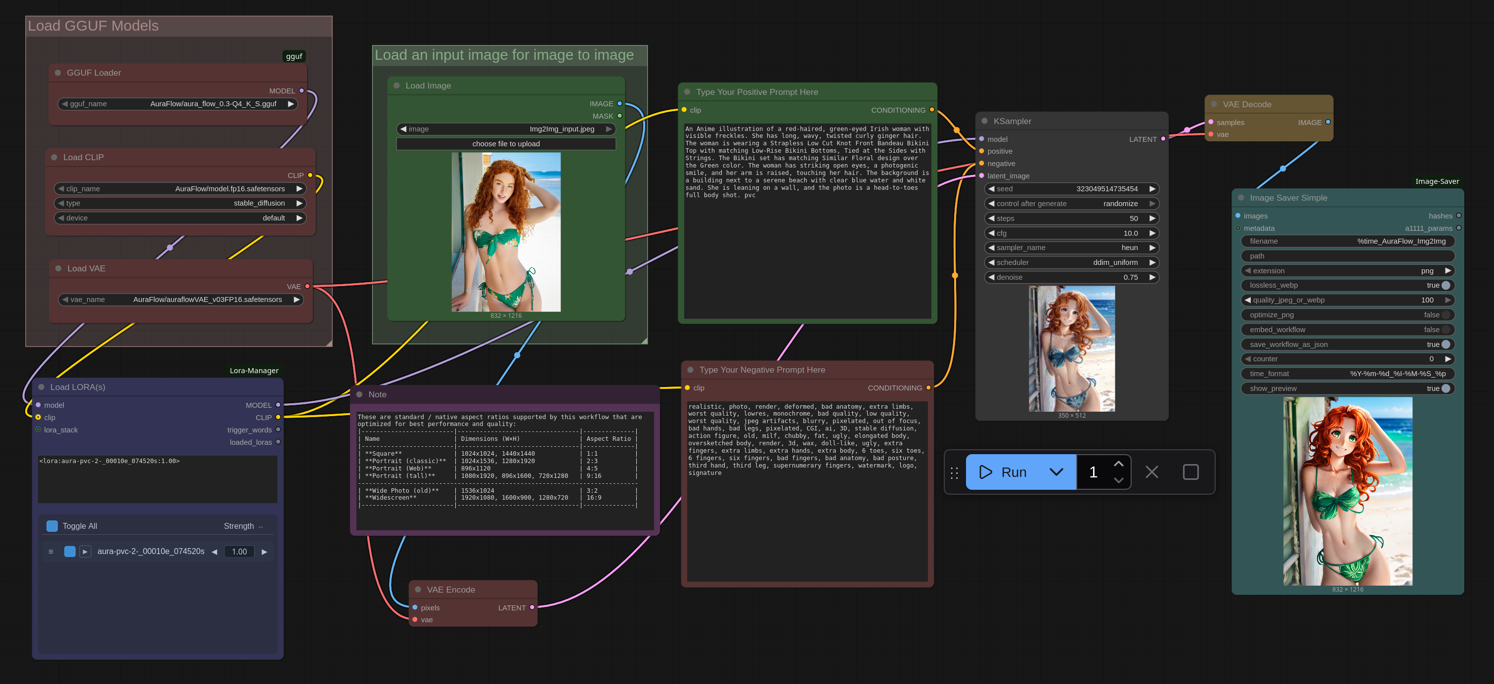The width and height of the screenshot is (1494, 684).
Task: Open the Run button dropdown chevron
Action: [x=1056, y=472]
